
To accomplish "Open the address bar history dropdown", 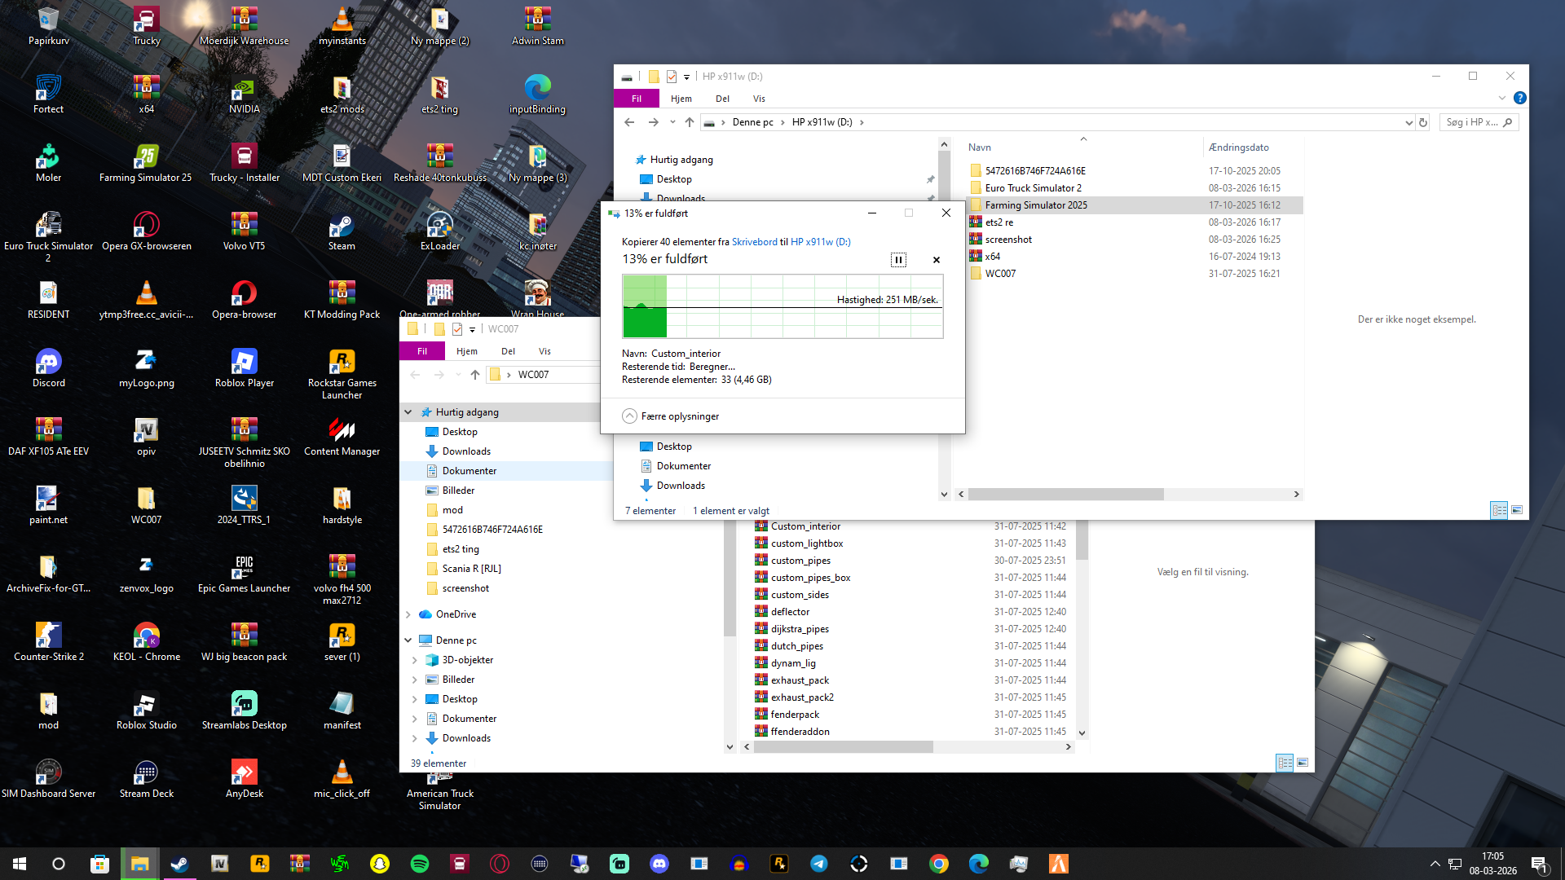I will click(1408, 122).
